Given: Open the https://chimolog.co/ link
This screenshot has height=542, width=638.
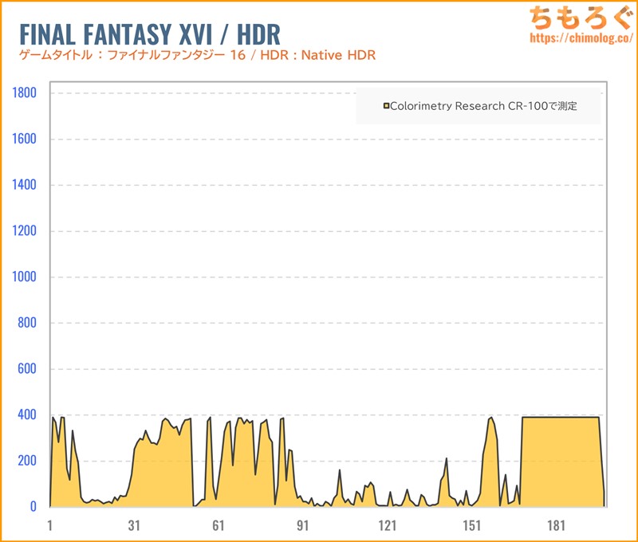Looking at the screenshot, I should [580, 37].
